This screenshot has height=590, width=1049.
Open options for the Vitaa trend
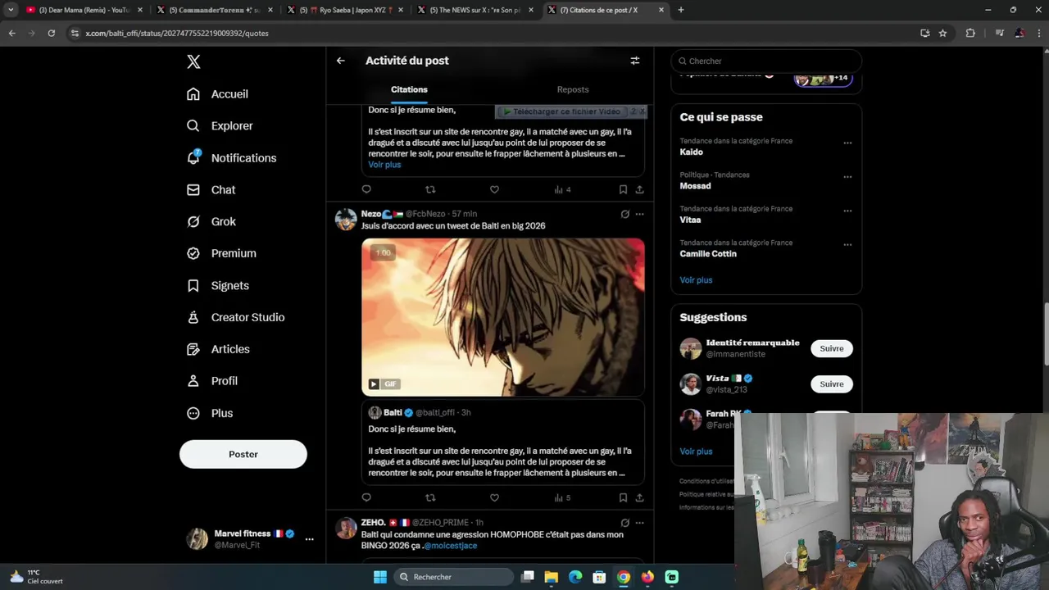pyautogui.click(x=847, y=211)
